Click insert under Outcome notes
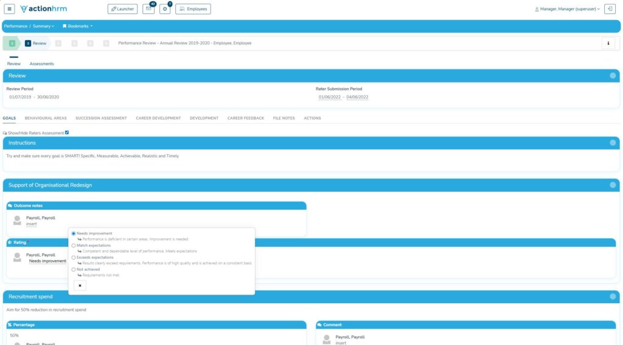 (32, 224)
